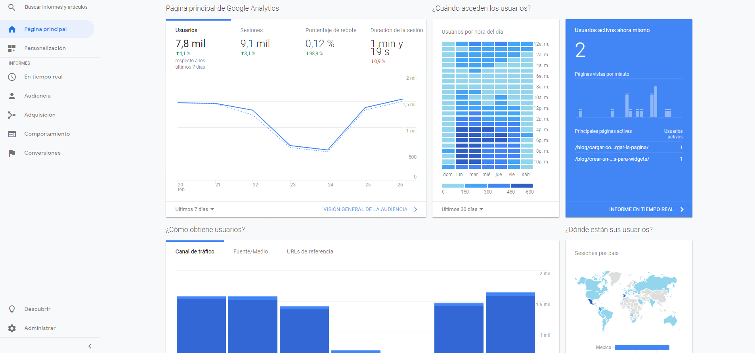Click the home icon for Página principal
The width and height of the screenshot is (755, 353).
click(x=12, y=29)
